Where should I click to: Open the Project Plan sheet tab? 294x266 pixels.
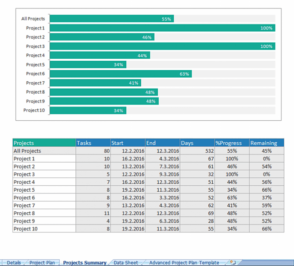click(x=42, y=263)
